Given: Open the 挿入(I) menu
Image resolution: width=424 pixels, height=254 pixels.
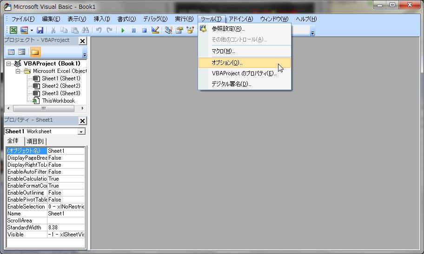Looking at the screenshot, I should [102, 19].
